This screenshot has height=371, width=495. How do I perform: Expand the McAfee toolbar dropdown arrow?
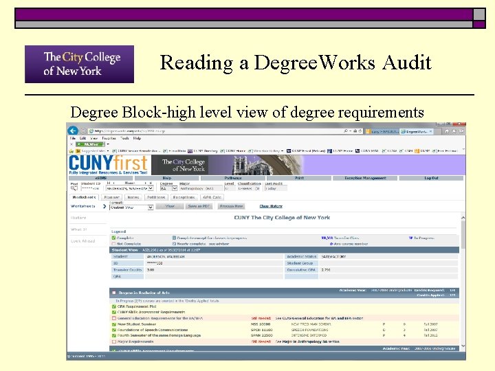pyautogui.click(x=108, y=144)
